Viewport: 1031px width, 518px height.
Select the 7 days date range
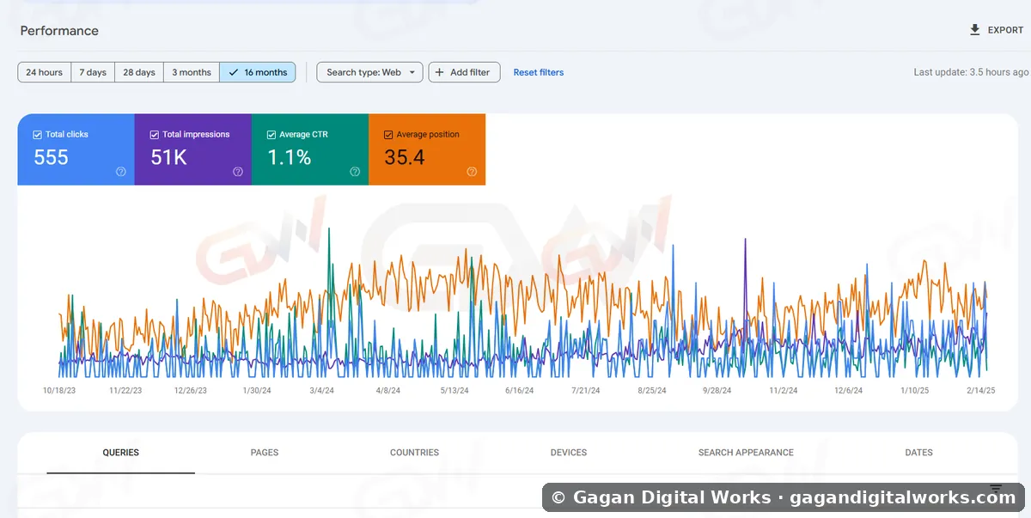pos(93,72)
